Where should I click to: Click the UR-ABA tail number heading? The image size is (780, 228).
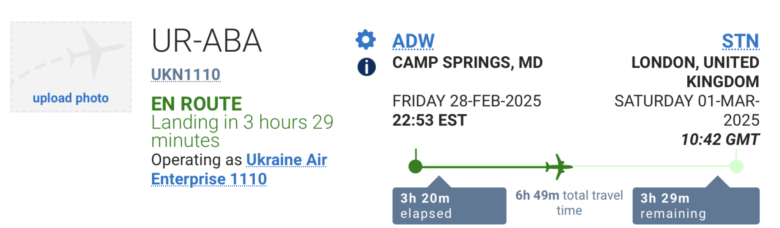pos(207,41)
